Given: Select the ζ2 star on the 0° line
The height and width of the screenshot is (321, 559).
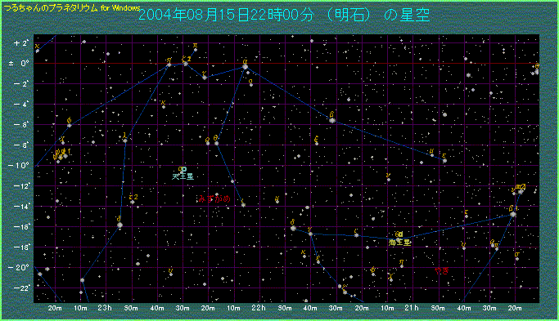Looking at the screenshot, I should pyautogui.click(x=186, y=64).
